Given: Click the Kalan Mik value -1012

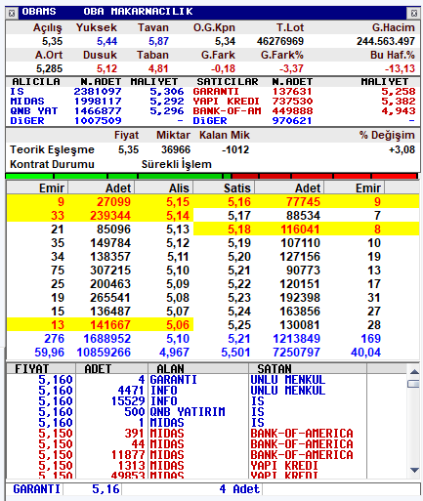Looking at the screenshot, I should point(235,149).
